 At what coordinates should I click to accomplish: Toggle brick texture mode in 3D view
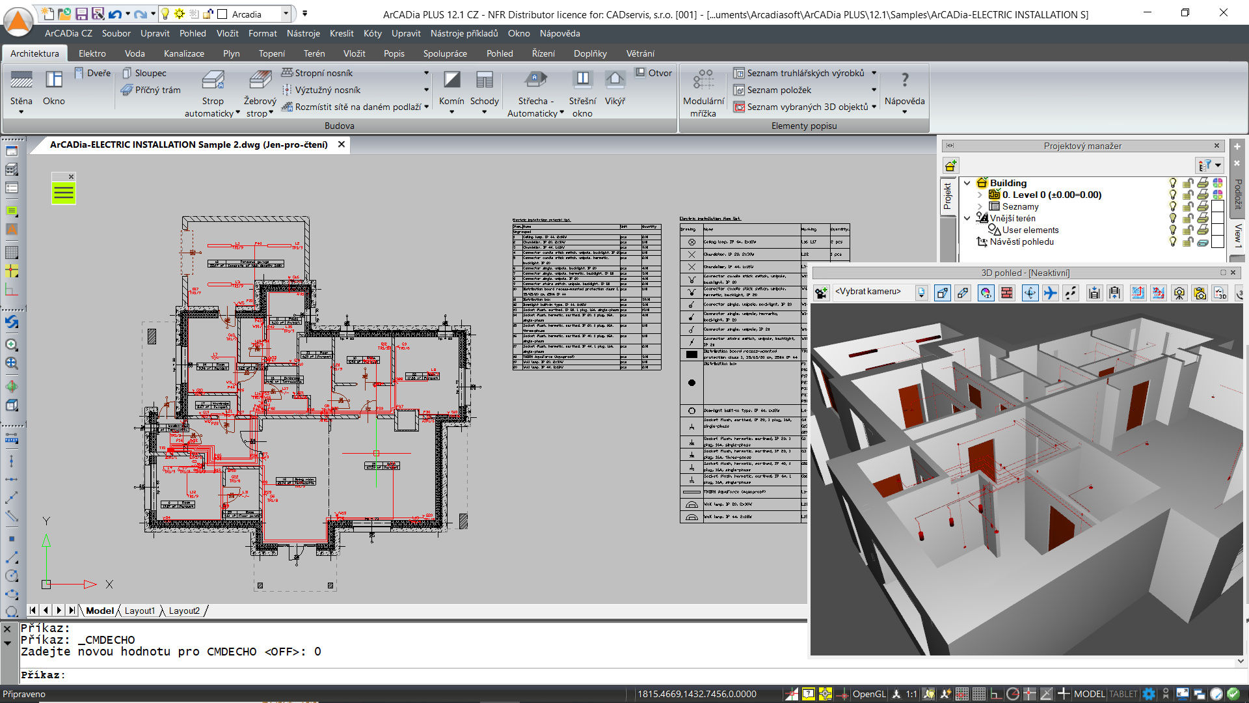click(x=1006, y=293)
